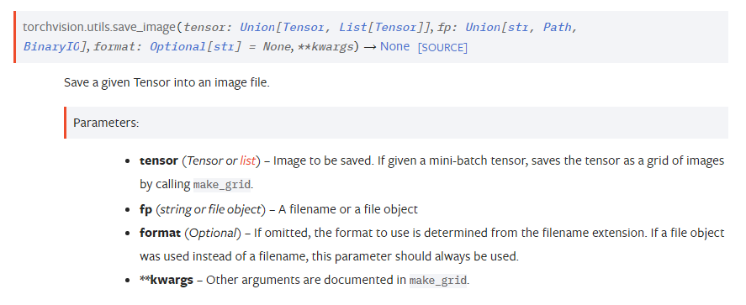Click the bold 'tensor' parameter name
This screenshot has width=746, height=305.
pos(158,160)
